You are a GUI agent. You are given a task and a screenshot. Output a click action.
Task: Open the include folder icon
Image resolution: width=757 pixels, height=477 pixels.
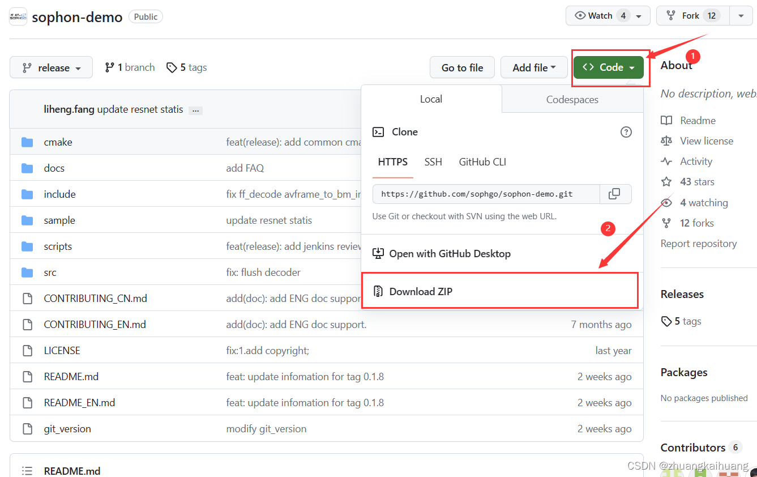[x=27, y=194]
